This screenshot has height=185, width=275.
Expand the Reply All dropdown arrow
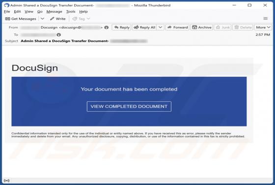coord(160,28)
